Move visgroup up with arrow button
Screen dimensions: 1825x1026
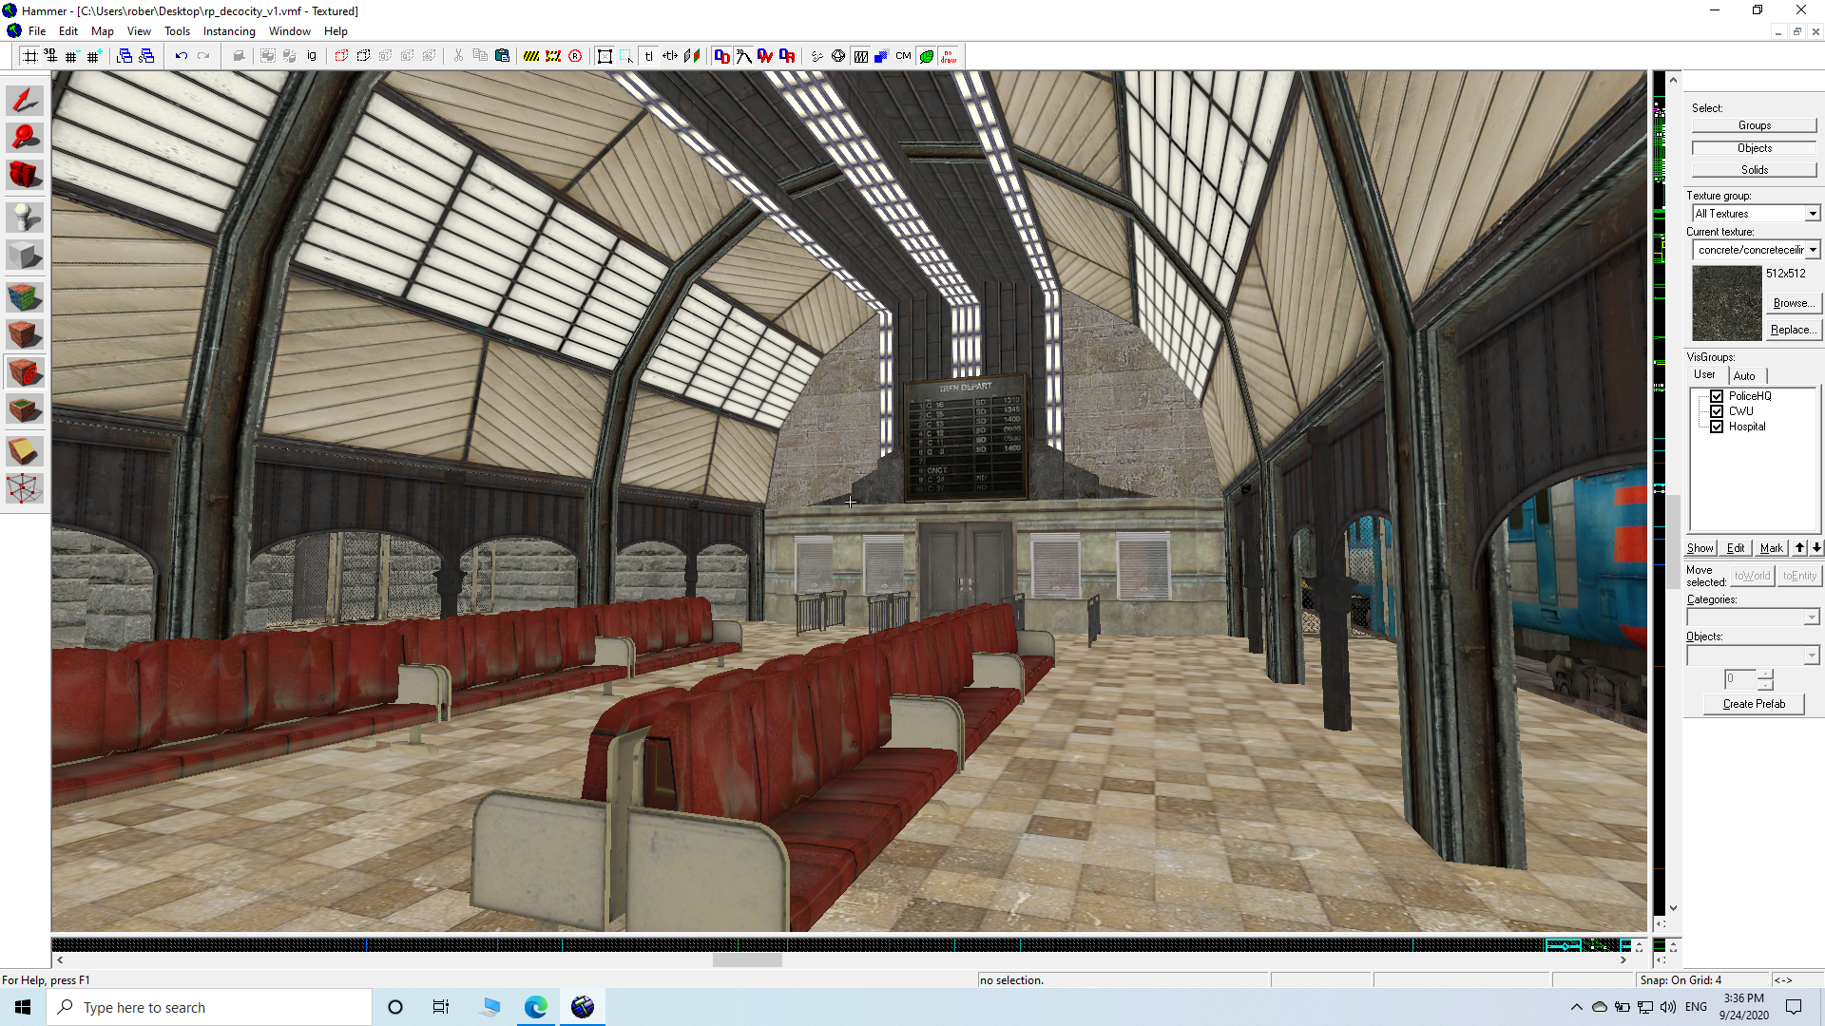tap(1799, 548)
